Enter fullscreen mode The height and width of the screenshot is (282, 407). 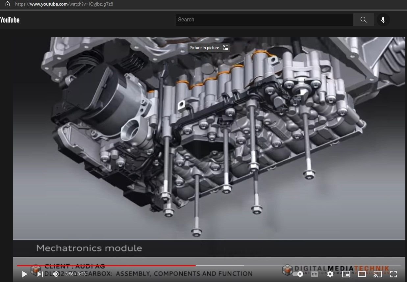coord(394,274)
